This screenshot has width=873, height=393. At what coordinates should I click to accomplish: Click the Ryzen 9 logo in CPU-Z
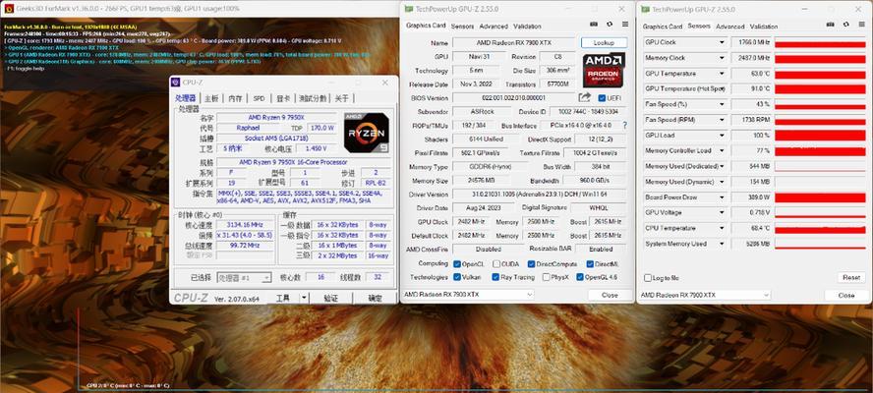[x=367, y=133]
